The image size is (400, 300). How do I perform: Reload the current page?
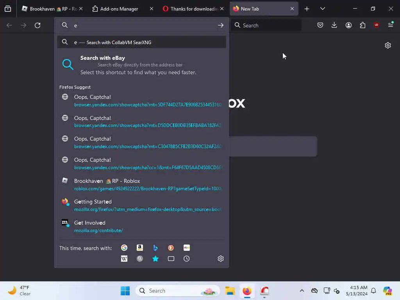(37, 25)
